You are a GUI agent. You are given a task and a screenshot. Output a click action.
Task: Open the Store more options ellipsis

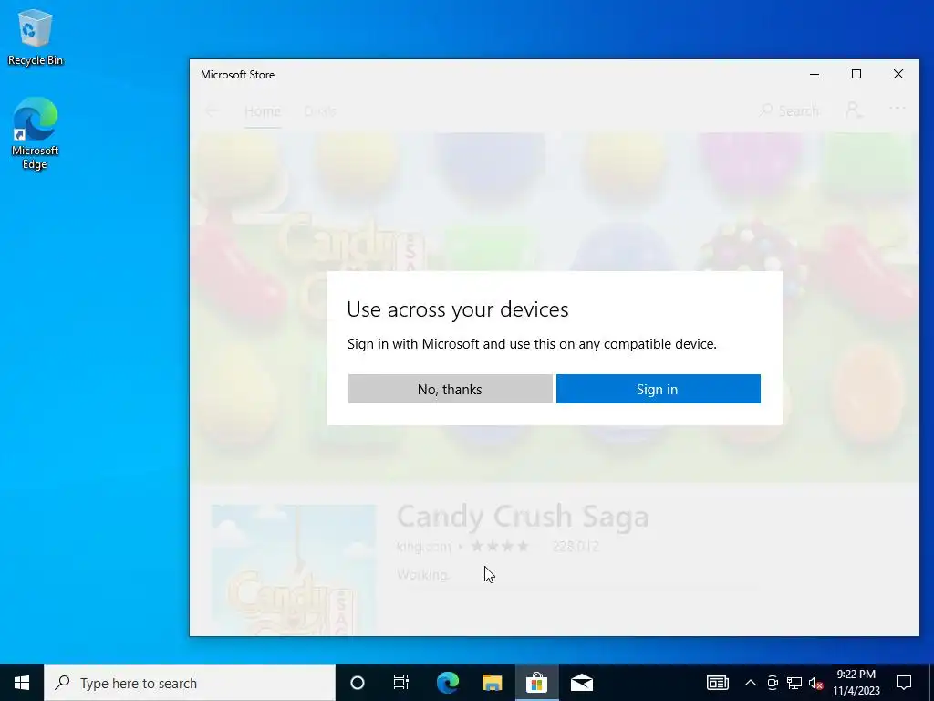[898, 109]
